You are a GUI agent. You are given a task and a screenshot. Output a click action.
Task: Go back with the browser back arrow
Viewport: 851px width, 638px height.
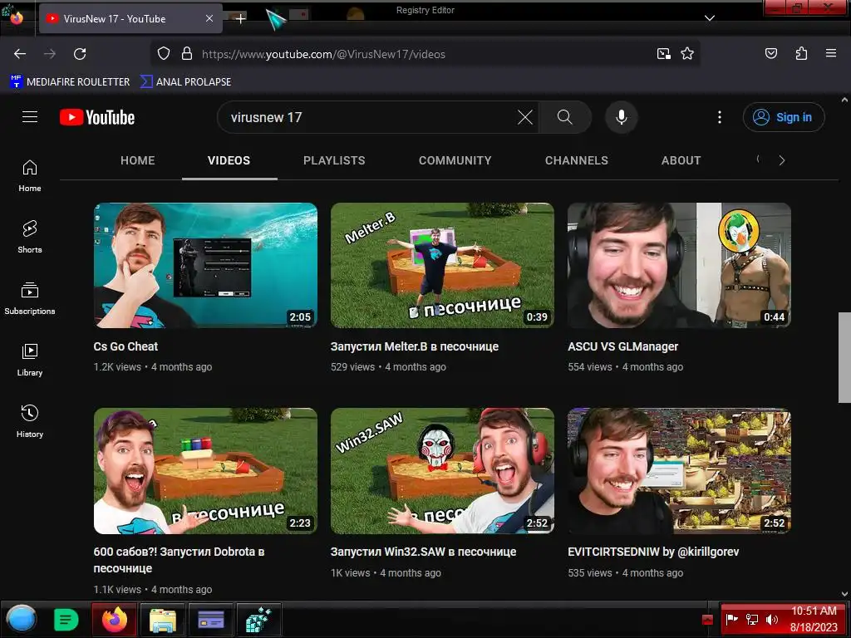pos(20,54)
